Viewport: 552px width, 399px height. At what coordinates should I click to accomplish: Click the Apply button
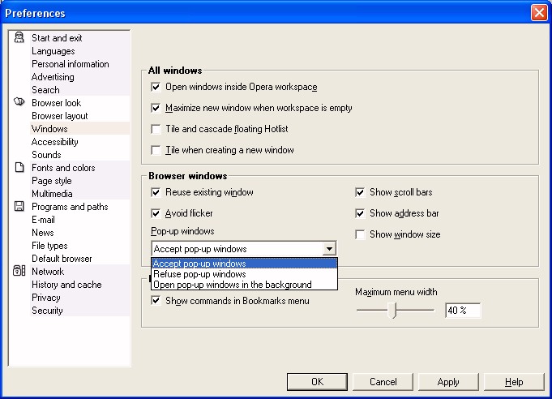[448, 382]
